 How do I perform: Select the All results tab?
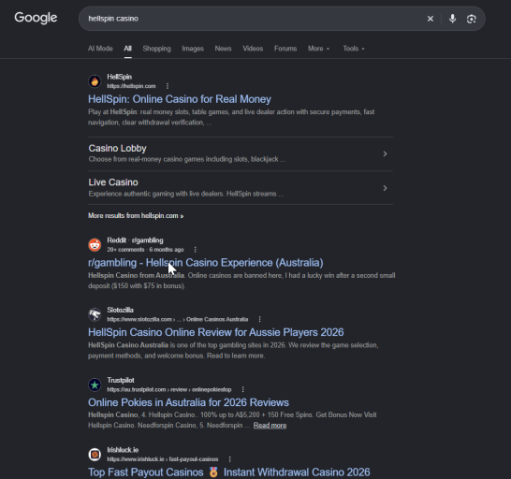tap(127, 49)
